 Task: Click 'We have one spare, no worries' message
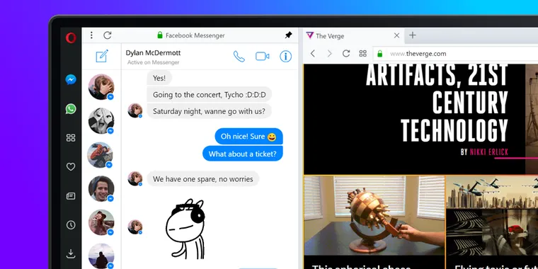203,179
